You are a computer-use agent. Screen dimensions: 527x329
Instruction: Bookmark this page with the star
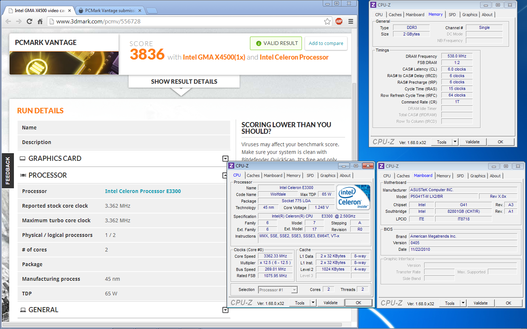[x=327, y=22]
